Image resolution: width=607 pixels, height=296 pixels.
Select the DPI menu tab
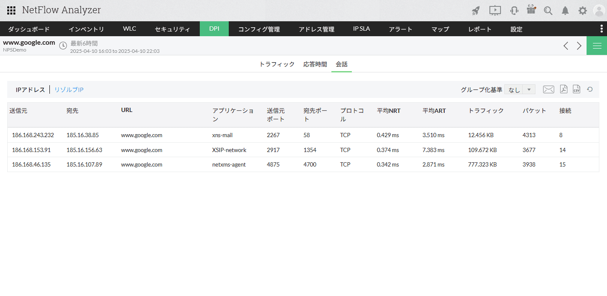[x=214, y=29]
